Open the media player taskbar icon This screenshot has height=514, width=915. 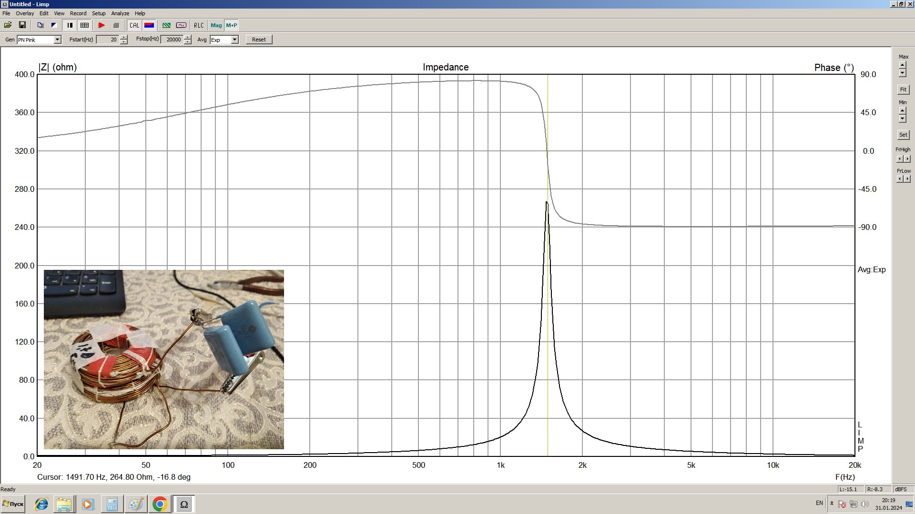pyautogui.click(x=88, y=504)
